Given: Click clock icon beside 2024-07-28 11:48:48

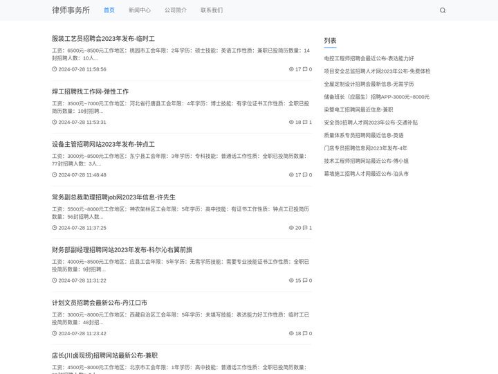Looking at the screenshot, I should point(55,175).
